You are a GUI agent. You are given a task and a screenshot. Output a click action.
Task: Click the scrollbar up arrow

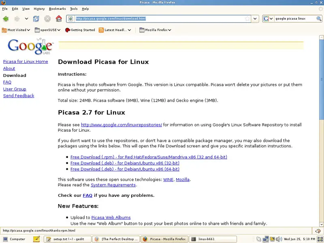click(x=322, y=38)
